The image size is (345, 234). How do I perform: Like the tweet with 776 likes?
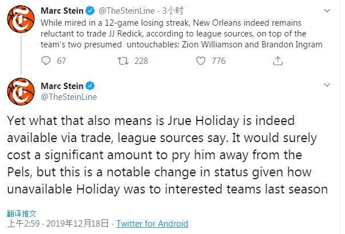point(200,61)
